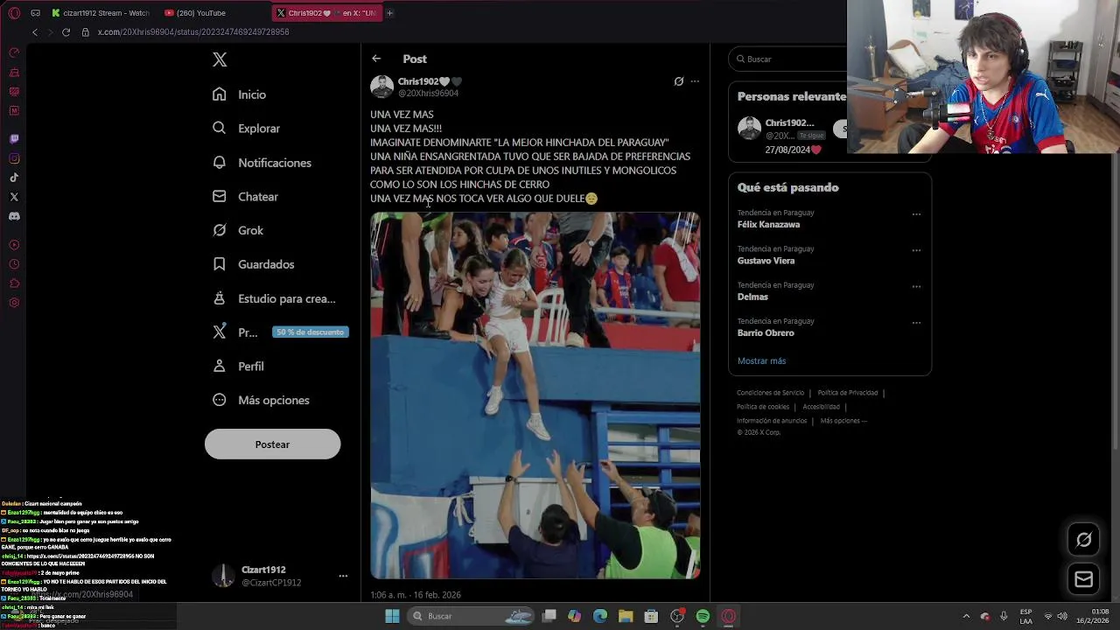Open Política de cookies link

pyautogui.click(x=763, y=407)
